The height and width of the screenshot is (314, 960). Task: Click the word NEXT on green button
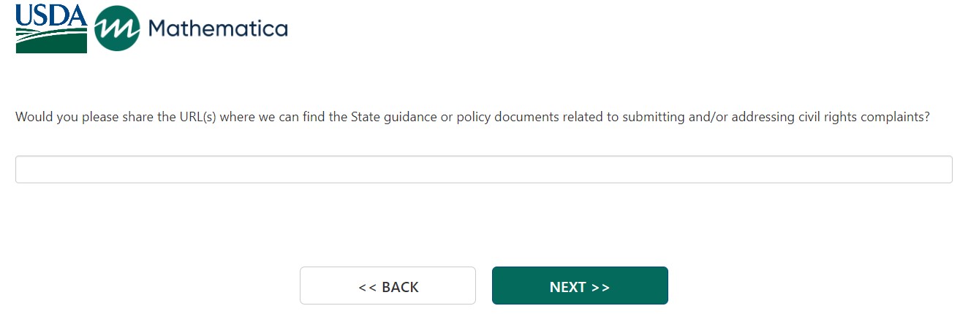click(568, 287)
